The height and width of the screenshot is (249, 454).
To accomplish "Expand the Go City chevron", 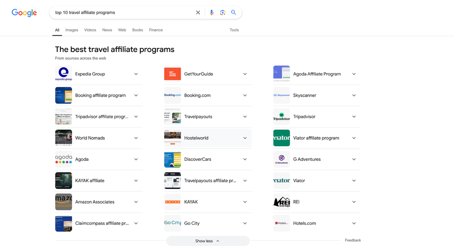I will (x=245, y=223).
